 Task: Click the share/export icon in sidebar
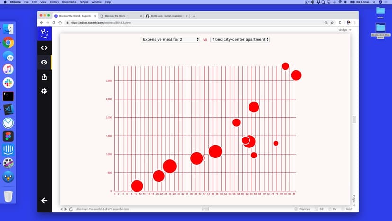tap(44, 77)
